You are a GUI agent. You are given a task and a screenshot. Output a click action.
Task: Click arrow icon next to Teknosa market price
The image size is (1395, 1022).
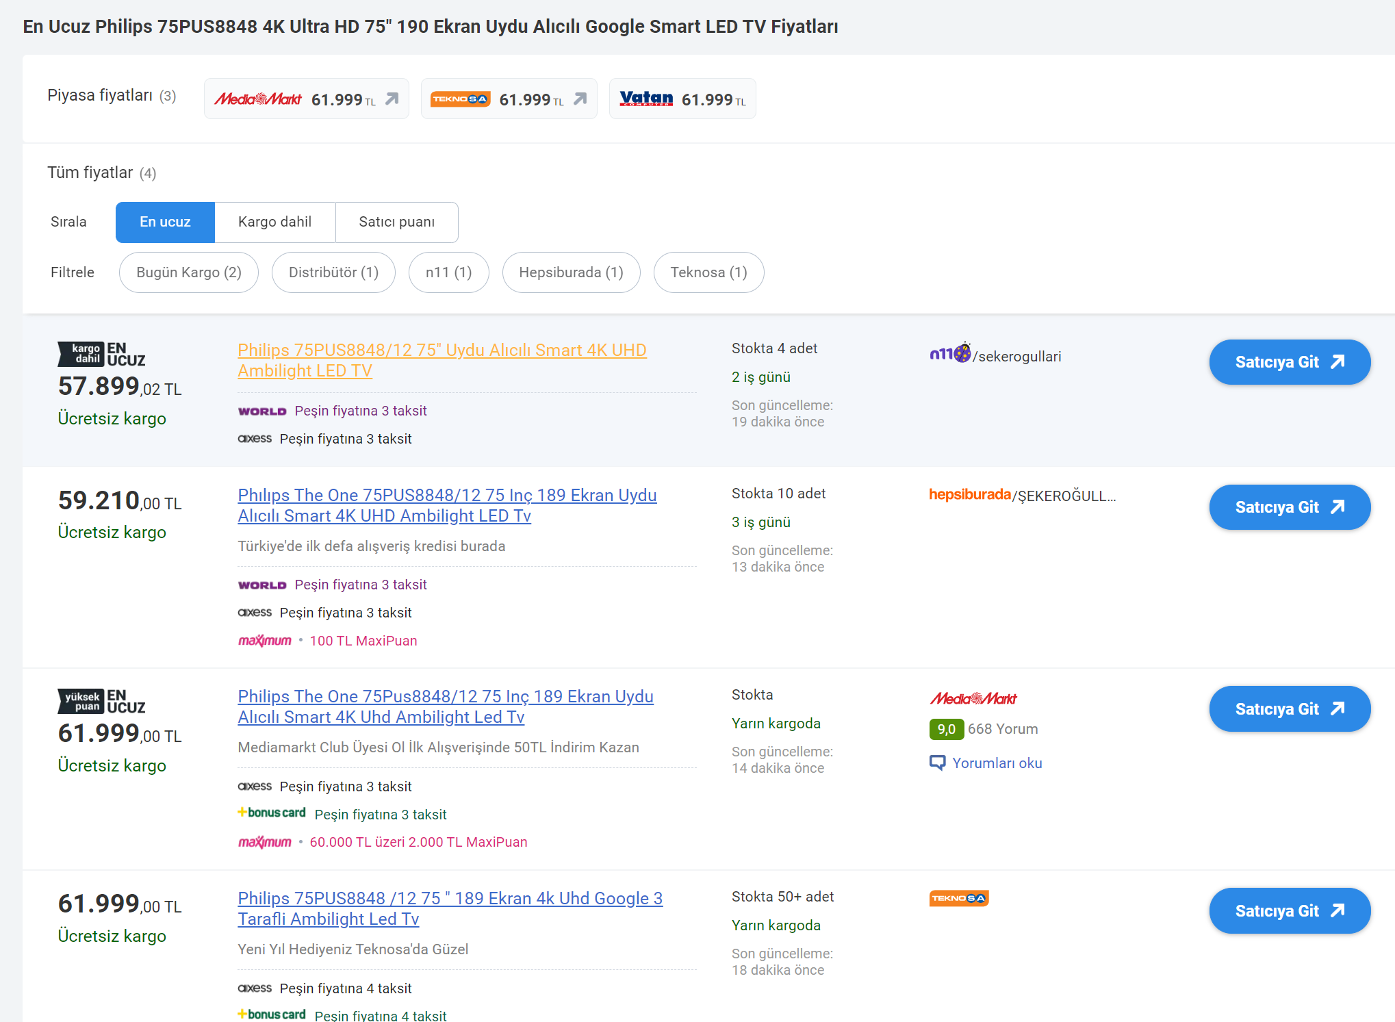pyautogui.click(x=580, y=99)
